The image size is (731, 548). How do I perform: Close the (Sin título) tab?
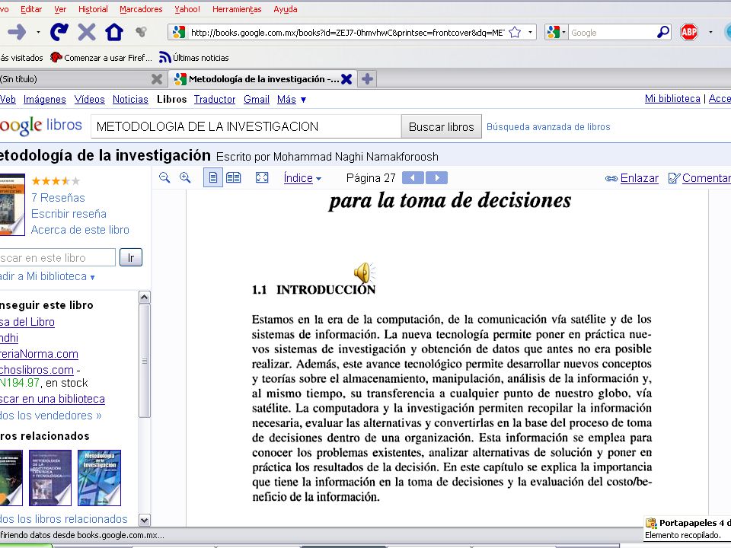[x=157, y=79]
